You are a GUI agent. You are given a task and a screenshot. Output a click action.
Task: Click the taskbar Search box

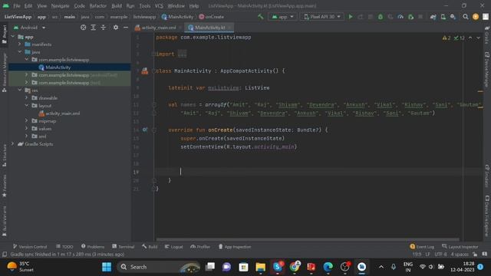coord(159,267)
